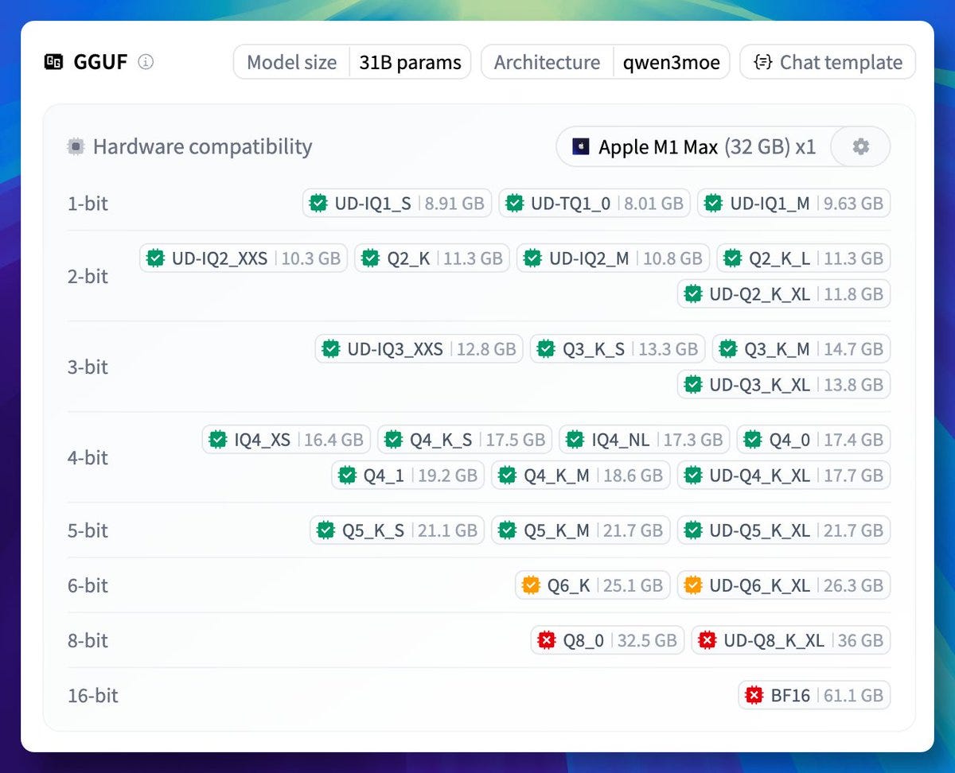Open hardware settings gear icon
The width and height of the screenshot is (955, 773).
click(860, 147)
